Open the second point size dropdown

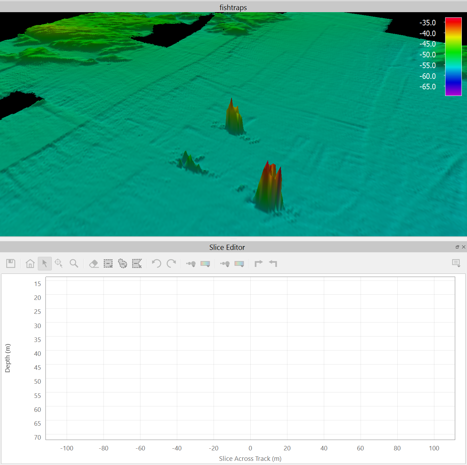tap(225, 264)
